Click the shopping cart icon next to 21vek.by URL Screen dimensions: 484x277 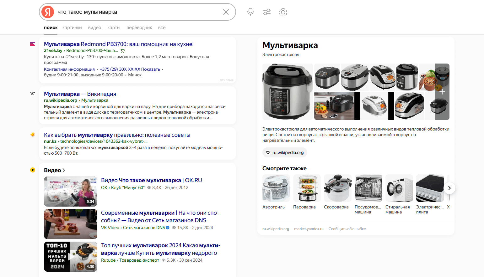123,51
